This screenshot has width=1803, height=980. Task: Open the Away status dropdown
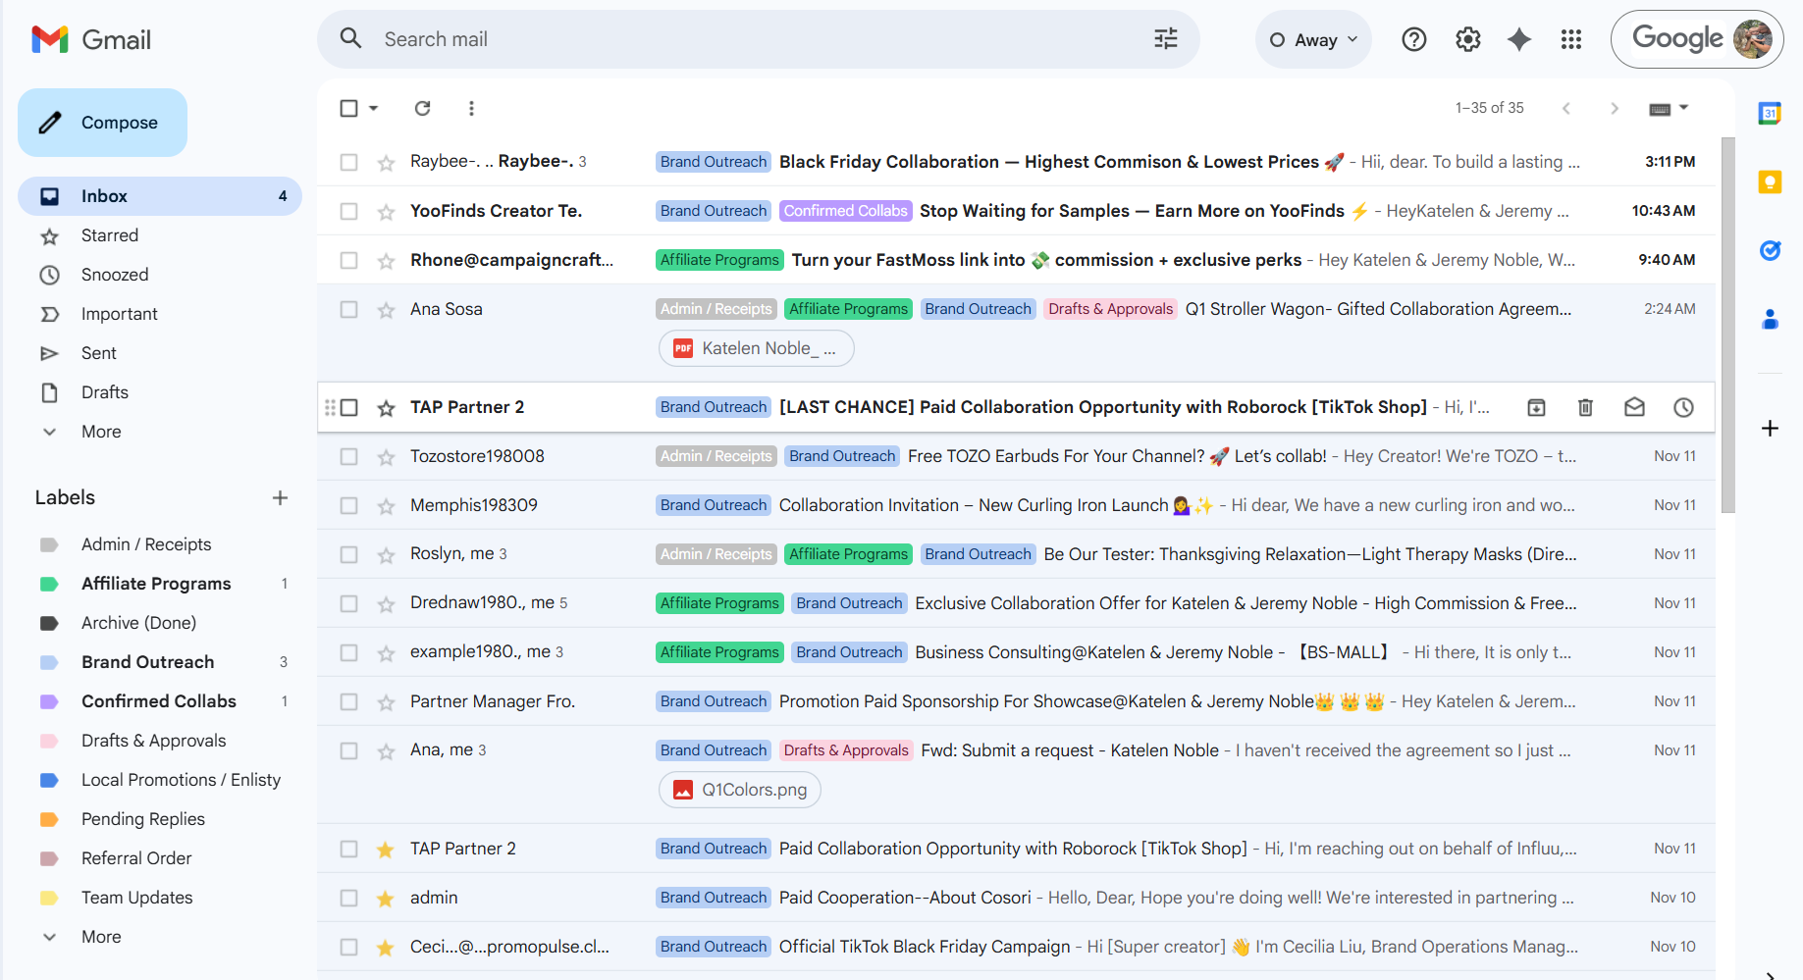tap(1312, 40)
